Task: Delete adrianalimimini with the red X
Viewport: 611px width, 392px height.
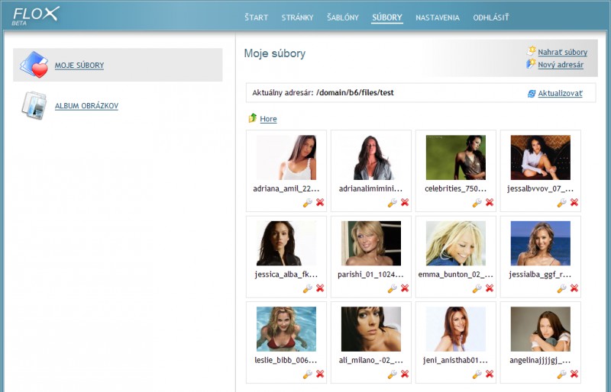Action: [x=405, y=202]
